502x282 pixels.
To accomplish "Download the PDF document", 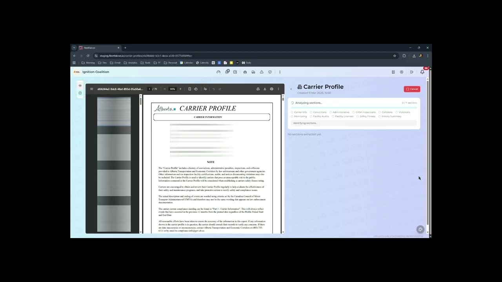I will tap(265, 89).
